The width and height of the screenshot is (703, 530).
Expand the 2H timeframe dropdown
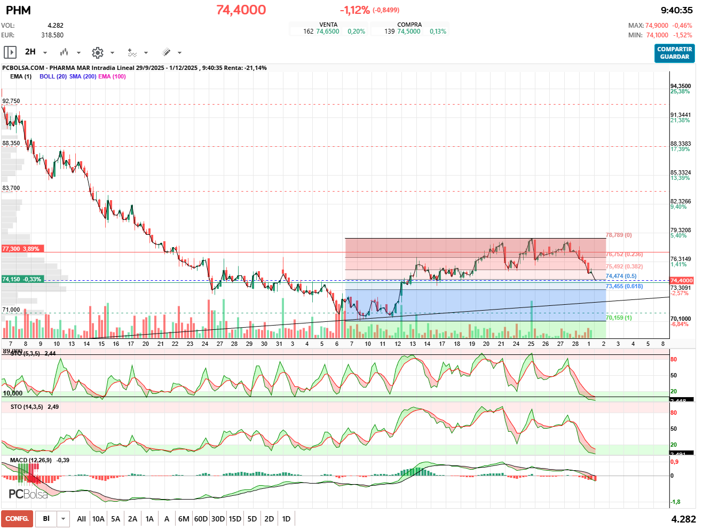pos(45,53)
